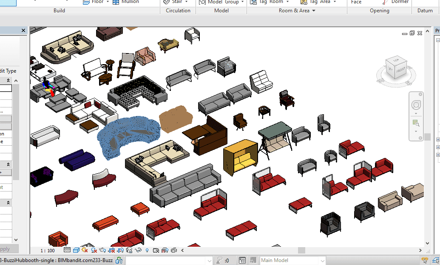The image size is (440, 265).
Task: Toggle the Crop View icon
Action: point(111,251)
